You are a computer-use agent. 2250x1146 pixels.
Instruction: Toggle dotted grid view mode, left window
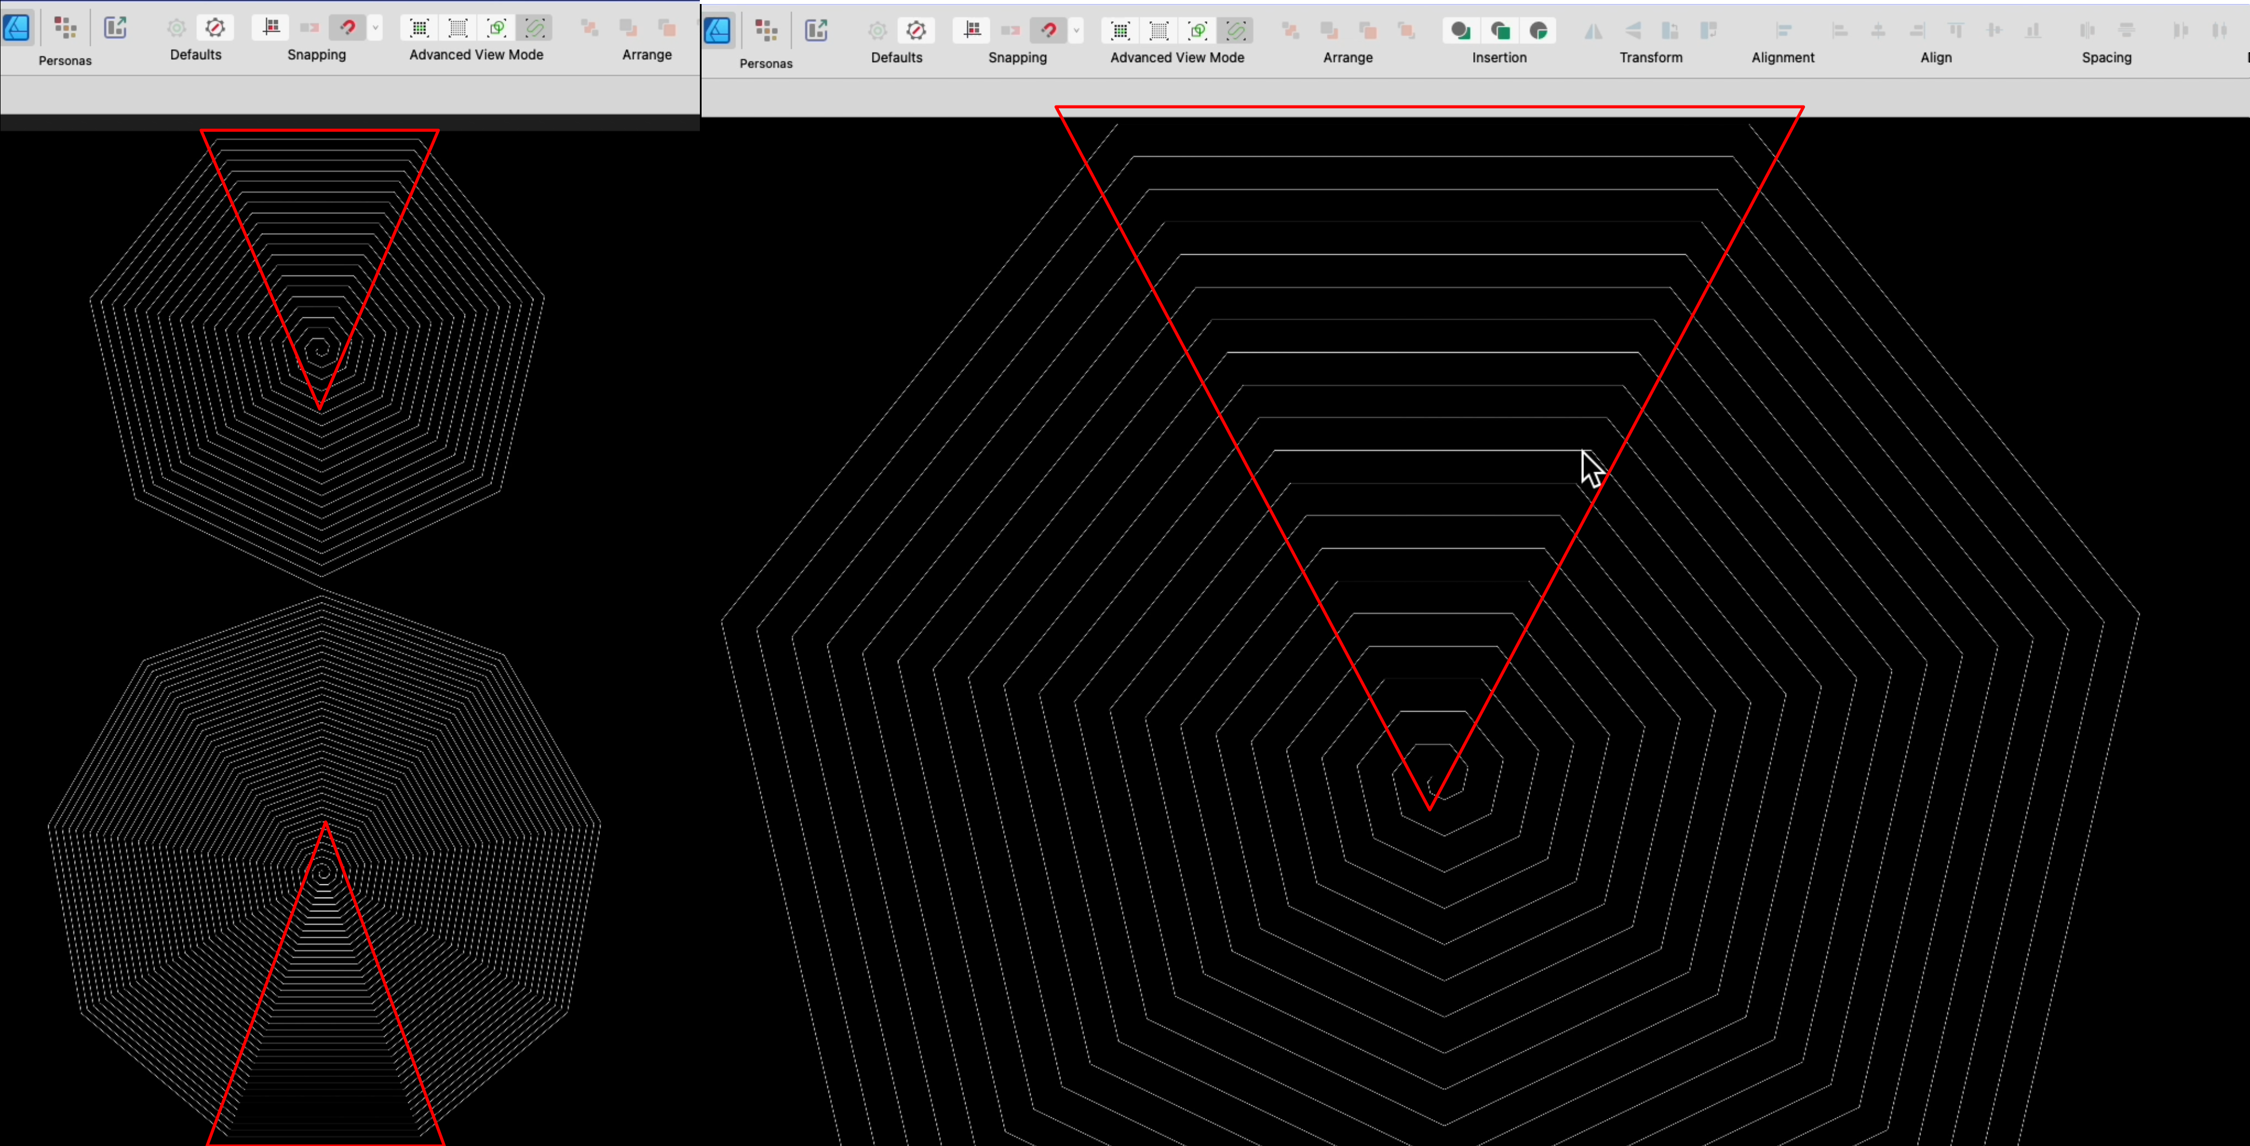458,28
